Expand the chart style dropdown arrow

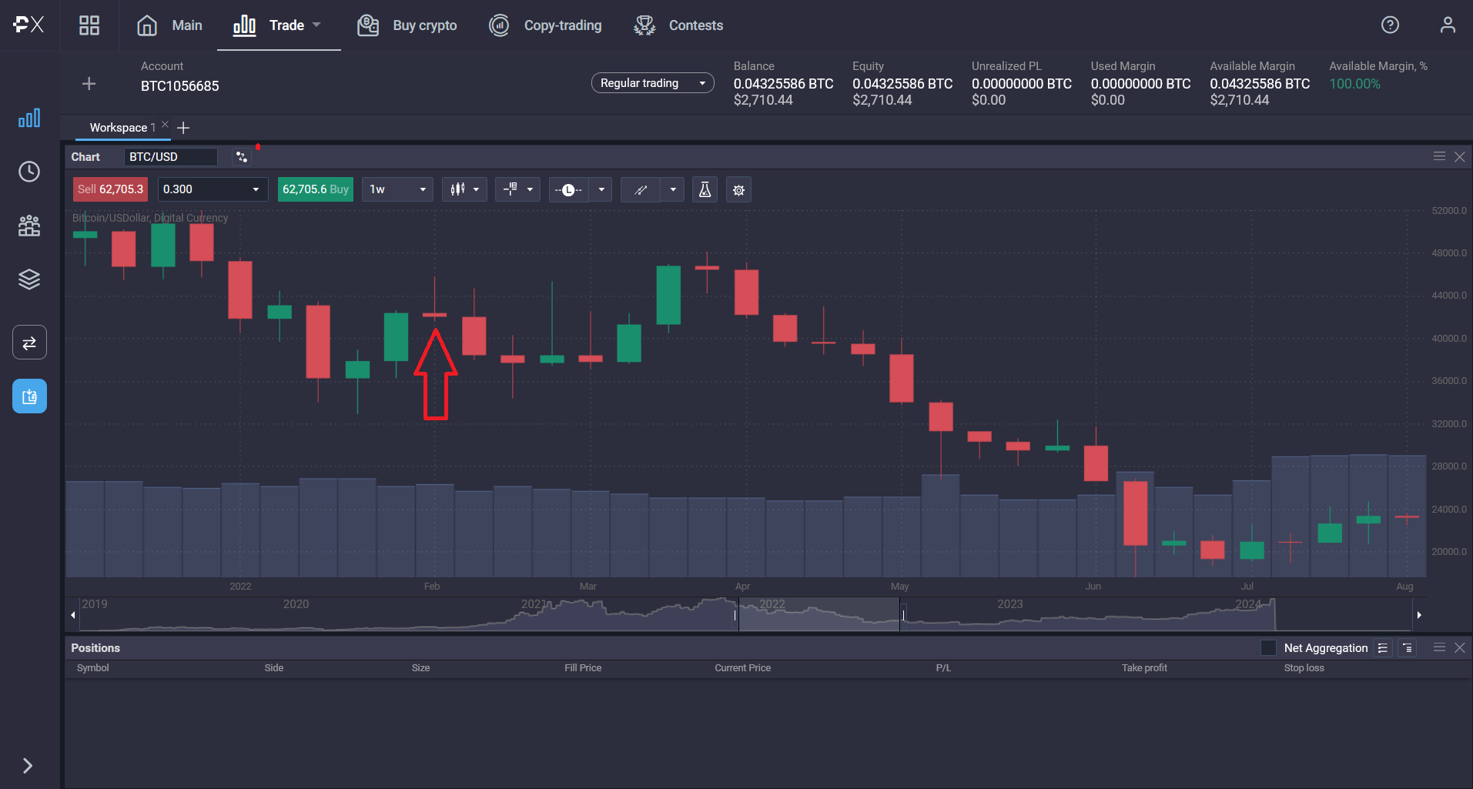[x=477, y=189]
